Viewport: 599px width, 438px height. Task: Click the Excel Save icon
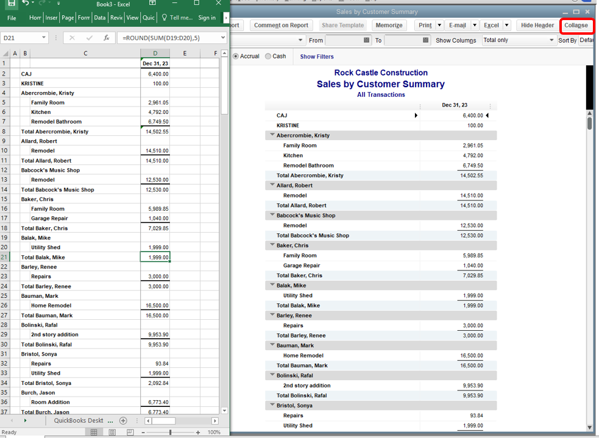(x=10, y=4)
